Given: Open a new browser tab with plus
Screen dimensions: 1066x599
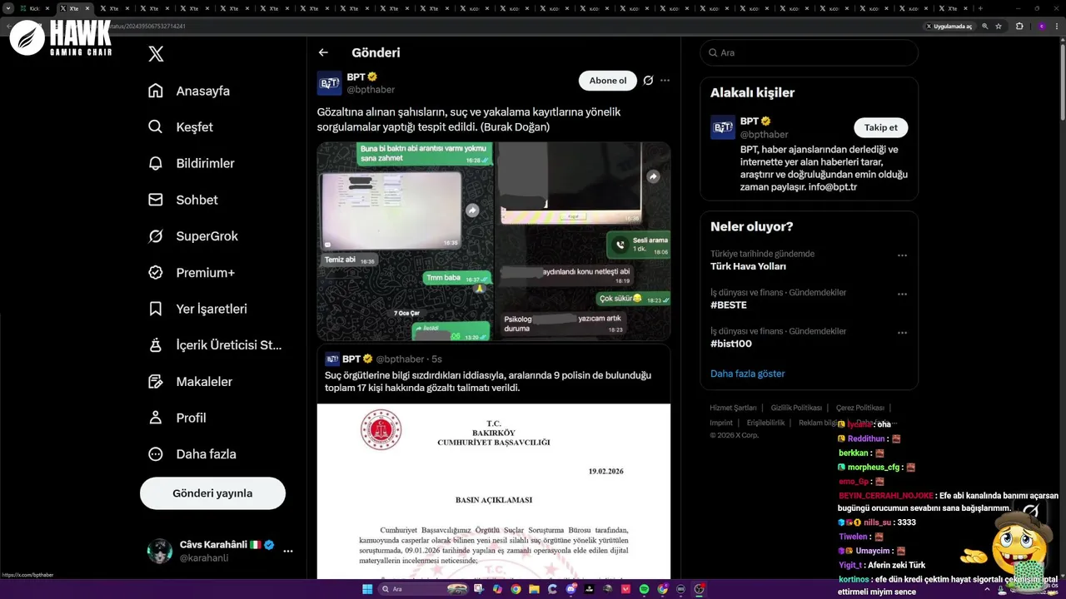Looking at the screenshot, I should pyautogui.click(x=980, y=8).
